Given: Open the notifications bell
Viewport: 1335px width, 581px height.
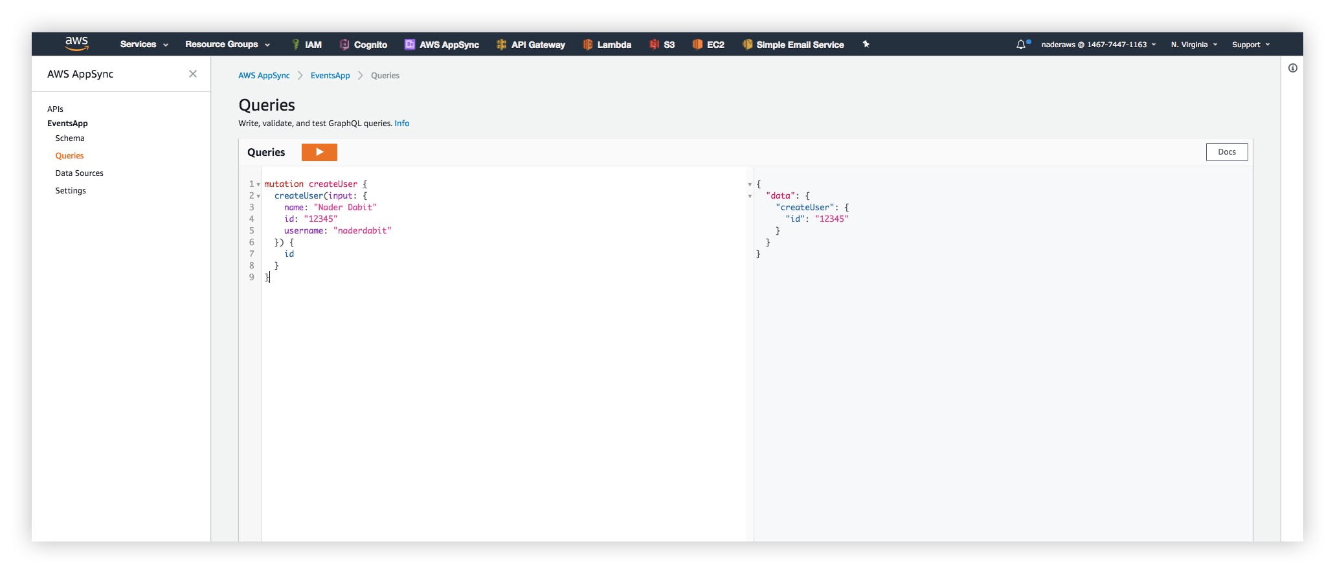Looking at the screenshot, I should coord(1021,45).
